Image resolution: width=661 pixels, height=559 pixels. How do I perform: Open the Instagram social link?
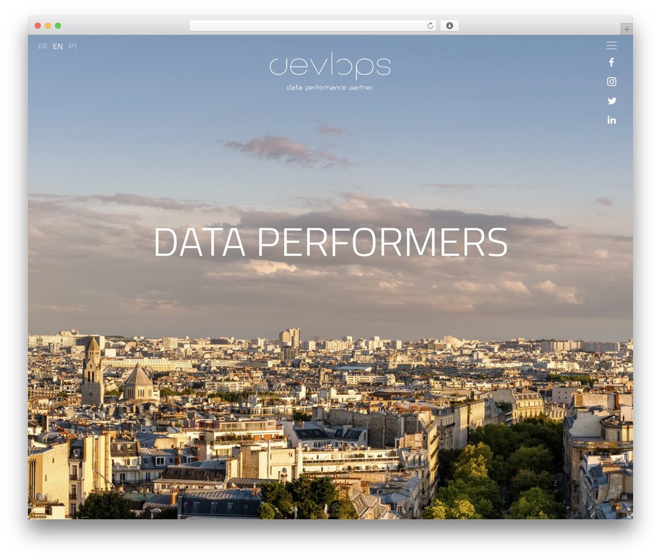point(611,81)
